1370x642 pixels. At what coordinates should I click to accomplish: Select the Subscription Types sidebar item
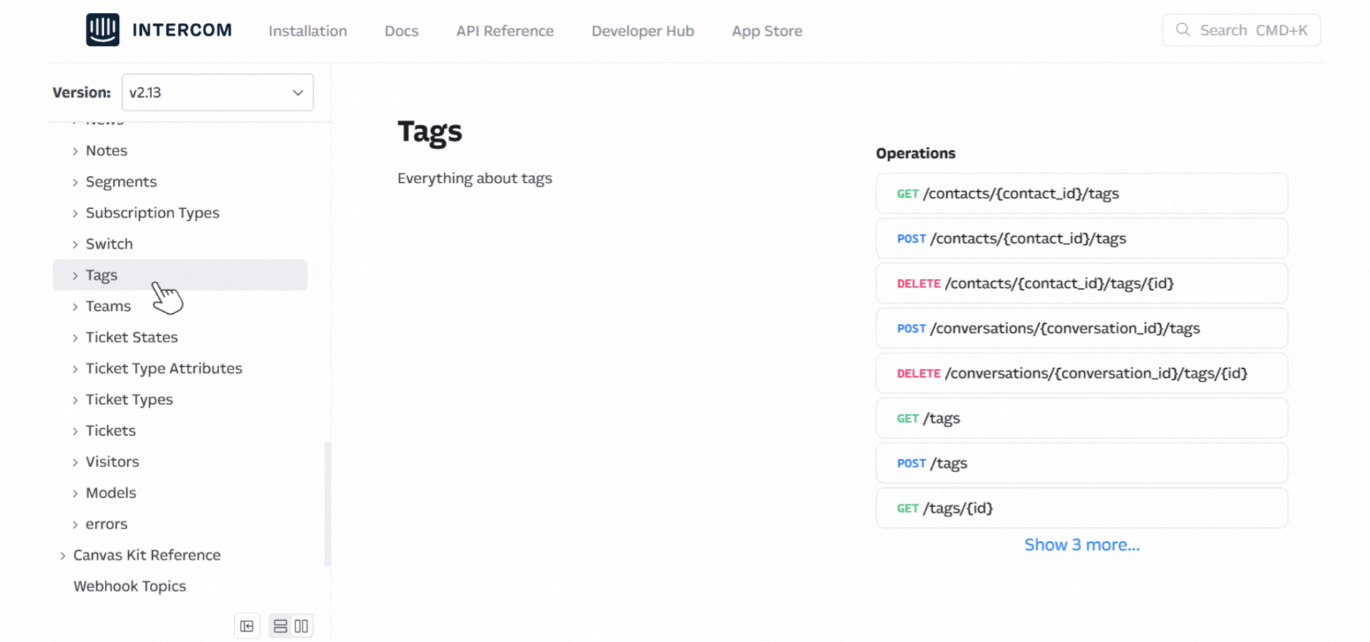[x=153, y=213]
